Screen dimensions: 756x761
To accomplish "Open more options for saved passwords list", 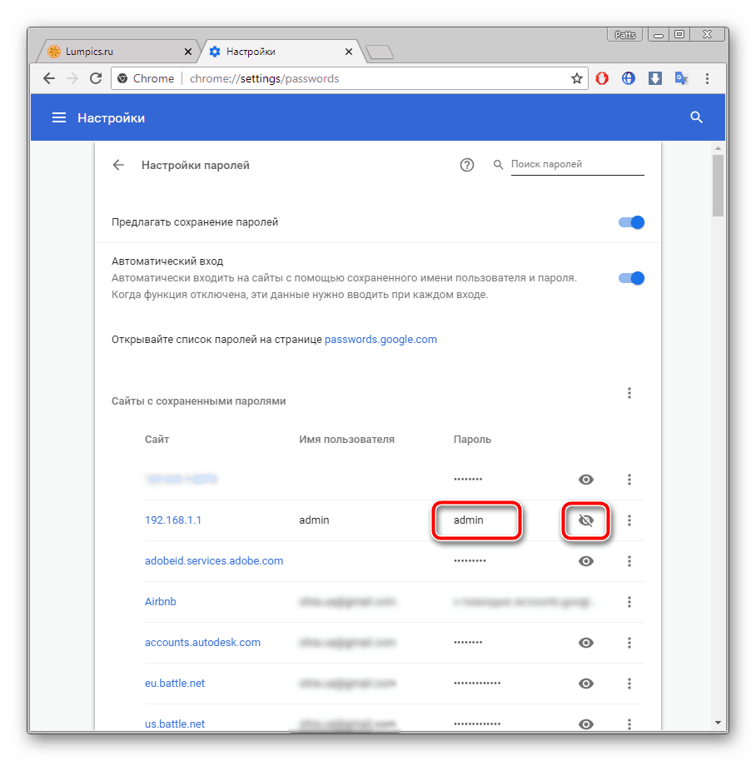I will tap(629, 393).
